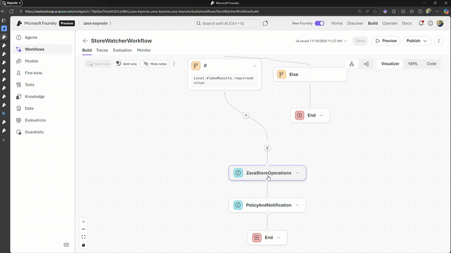Open the zava-keynote project switcher
This screenshot has width=451, height=253.
97,23
